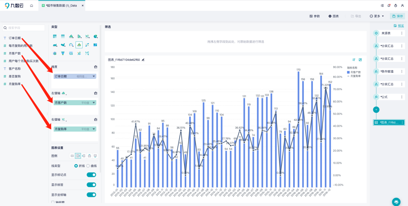Screen dimensions: 408x206
Task: Toggle the 显示标记点 switch
Action: click(x=91, y=175)
